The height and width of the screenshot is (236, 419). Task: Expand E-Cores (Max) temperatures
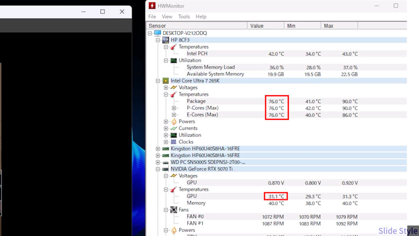[174, 115]
